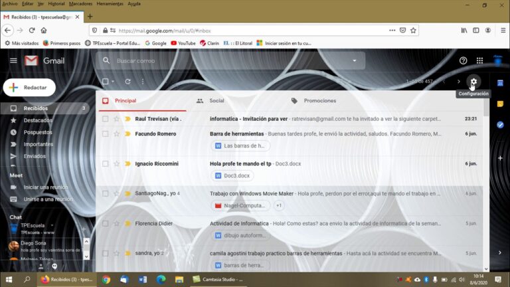Click the Gmail logo
The image size is (510, 287).
pos(44,60)
